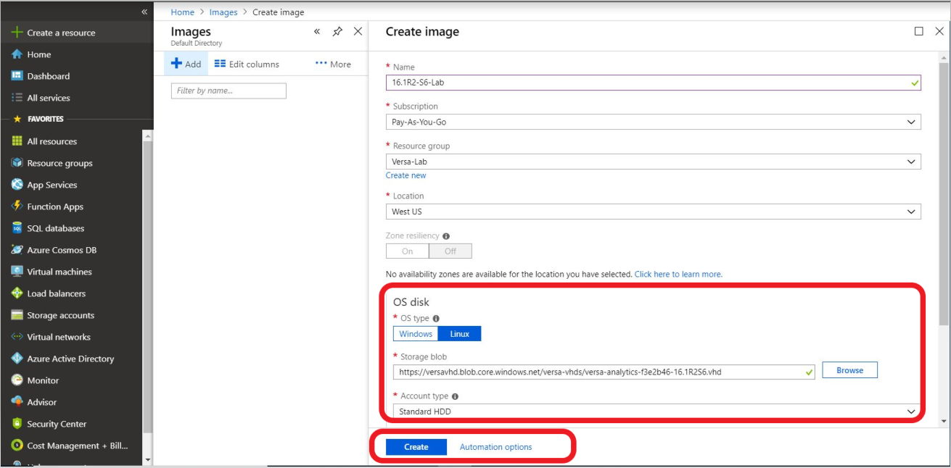The image size is (951, 468).
Task: Open Automation options link
Action: (x=495, y=447)
